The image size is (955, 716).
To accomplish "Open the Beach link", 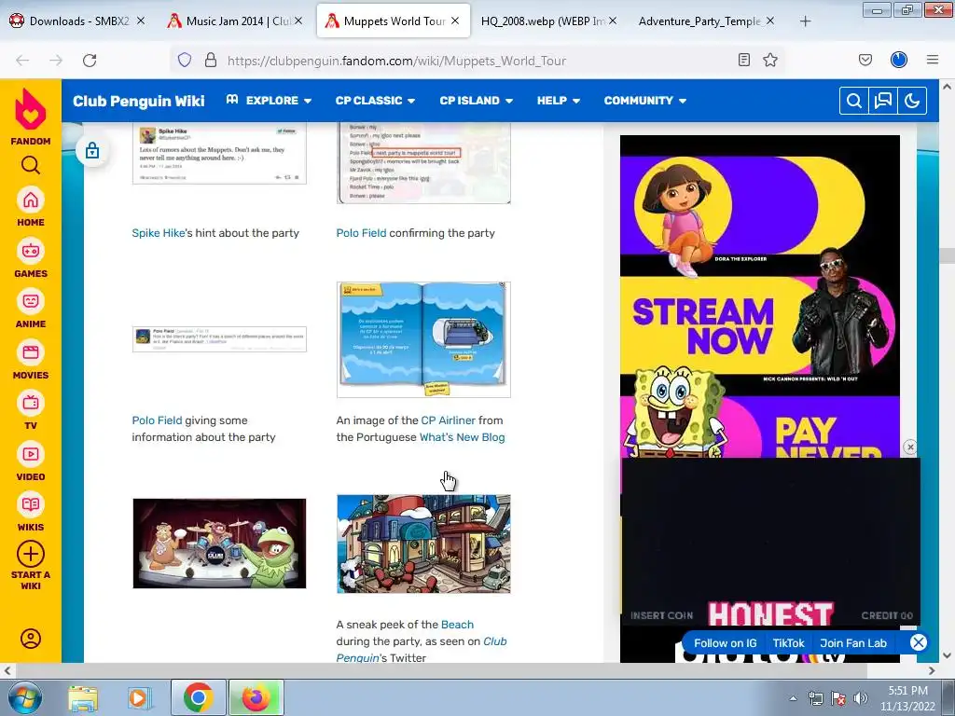I will (x=457, y=624).
